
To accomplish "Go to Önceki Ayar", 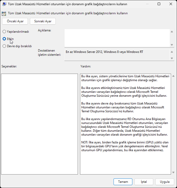I will tap(15, 21).
